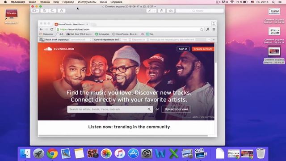Open the Вид menu
The image size is (286, 161).
pyautogui.click(x=56, y=2)
